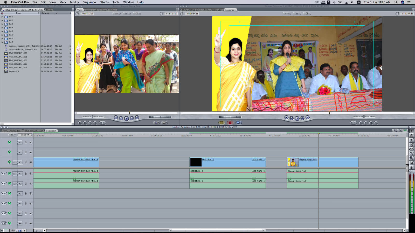Screen dimensions: 415x233
Task: Open the RT real-time popup menu
Action: pos(12,135)
